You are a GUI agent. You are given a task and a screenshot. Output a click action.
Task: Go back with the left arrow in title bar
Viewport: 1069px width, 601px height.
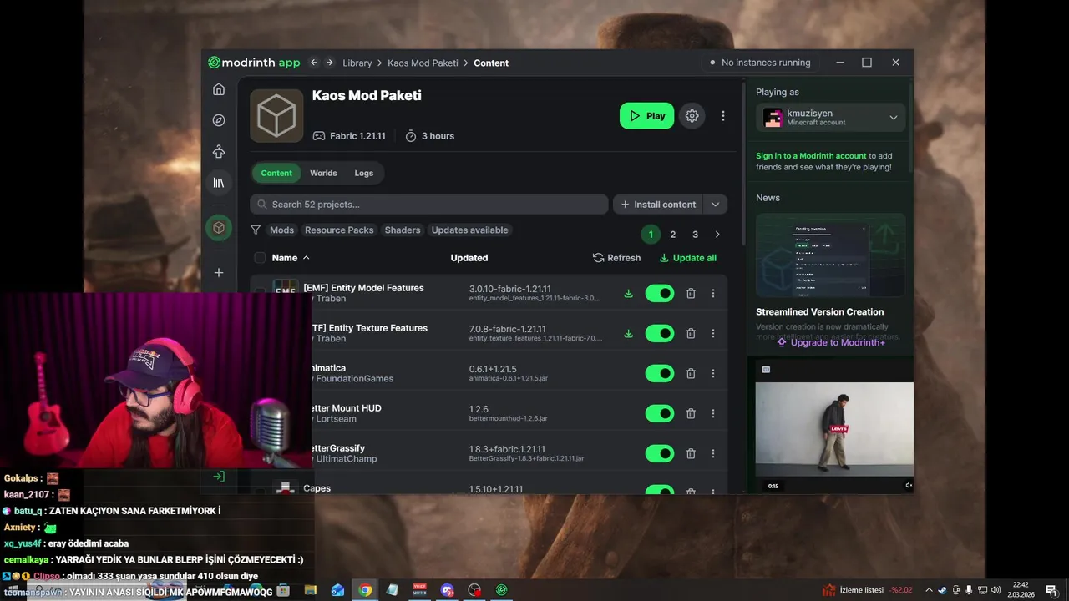coord(314,63)
